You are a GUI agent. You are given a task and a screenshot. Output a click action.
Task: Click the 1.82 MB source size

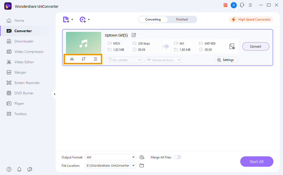click(119, 50)
